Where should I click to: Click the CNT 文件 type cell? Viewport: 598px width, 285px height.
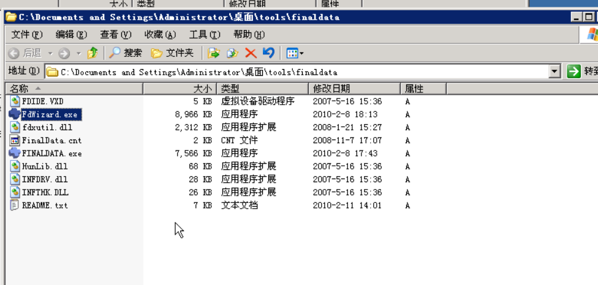pos(239,141)
